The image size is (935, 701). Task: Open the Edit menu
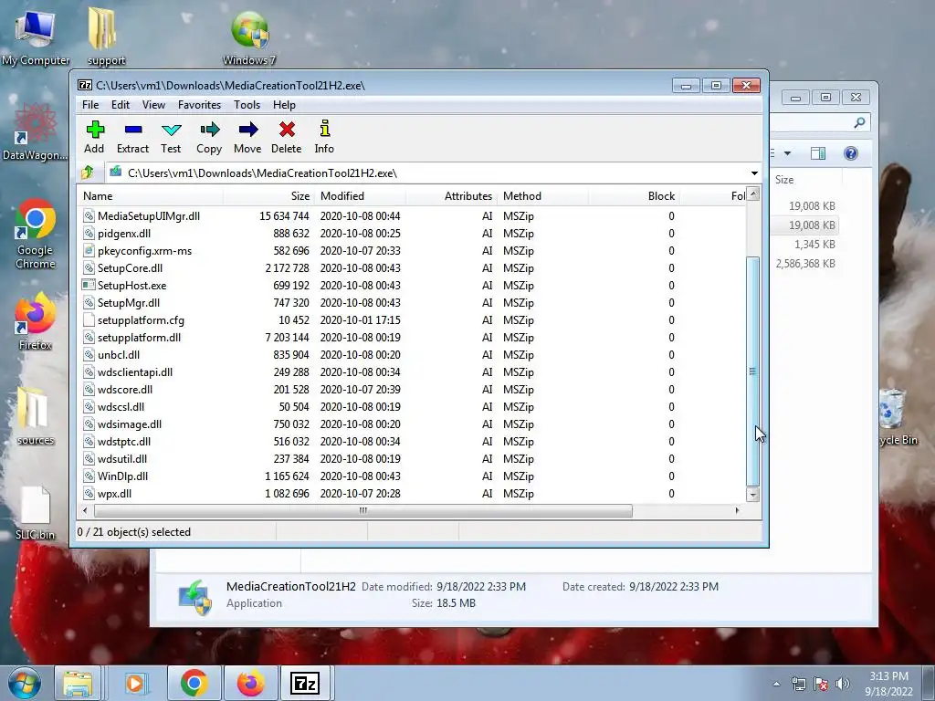(x=121, y=104)
